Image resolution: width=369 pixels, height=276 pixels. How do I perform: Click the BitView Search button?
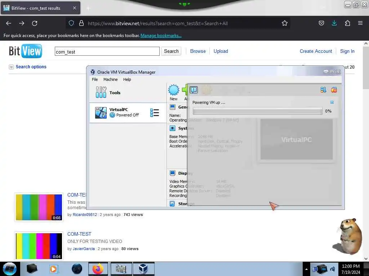click(x=171, y=51)
